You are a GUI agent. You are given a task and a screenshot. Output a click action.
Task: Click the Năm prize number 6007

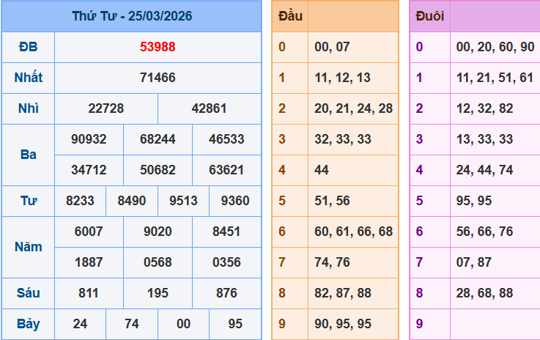click(x=89, y=232)
